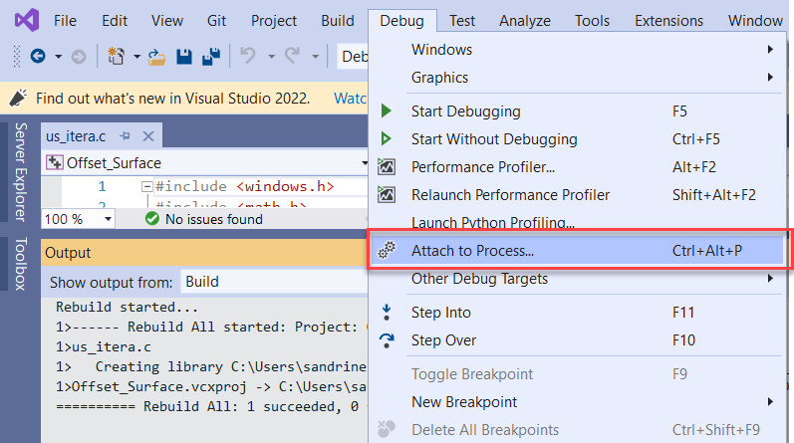
Task: Open the Redo history dropdown arrow
Action: [x=315, y=57]
